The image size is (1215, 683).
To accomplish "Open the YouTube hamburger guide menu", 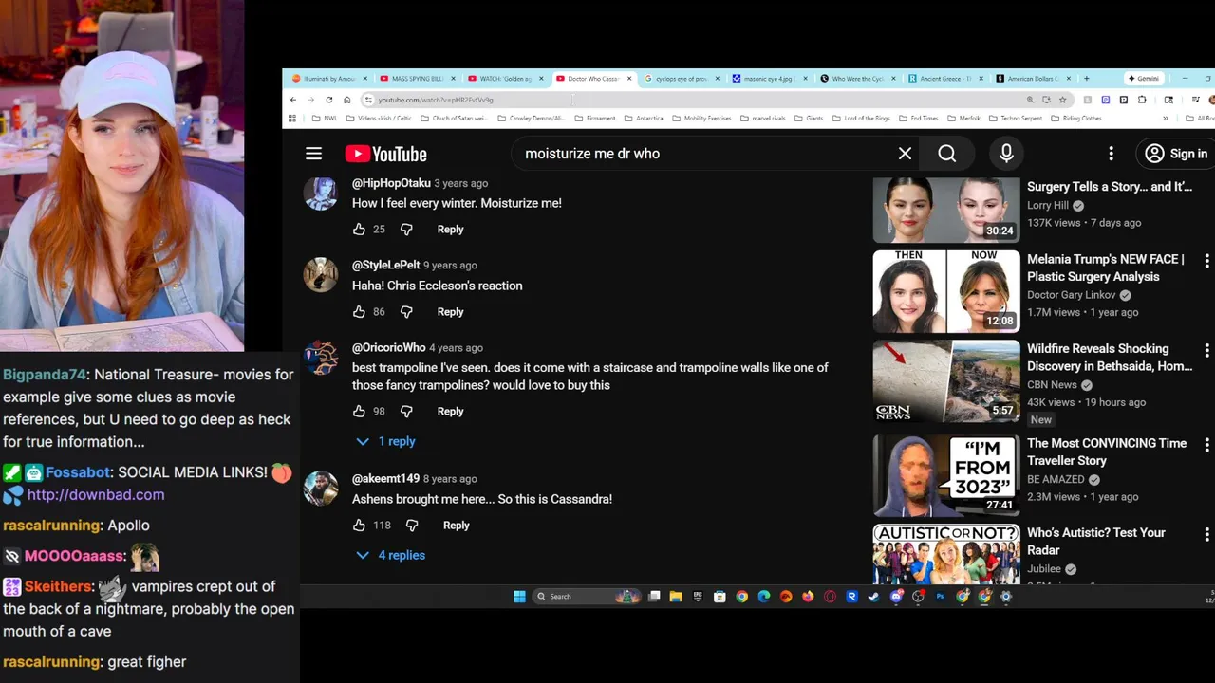I will tap(313, 154).
